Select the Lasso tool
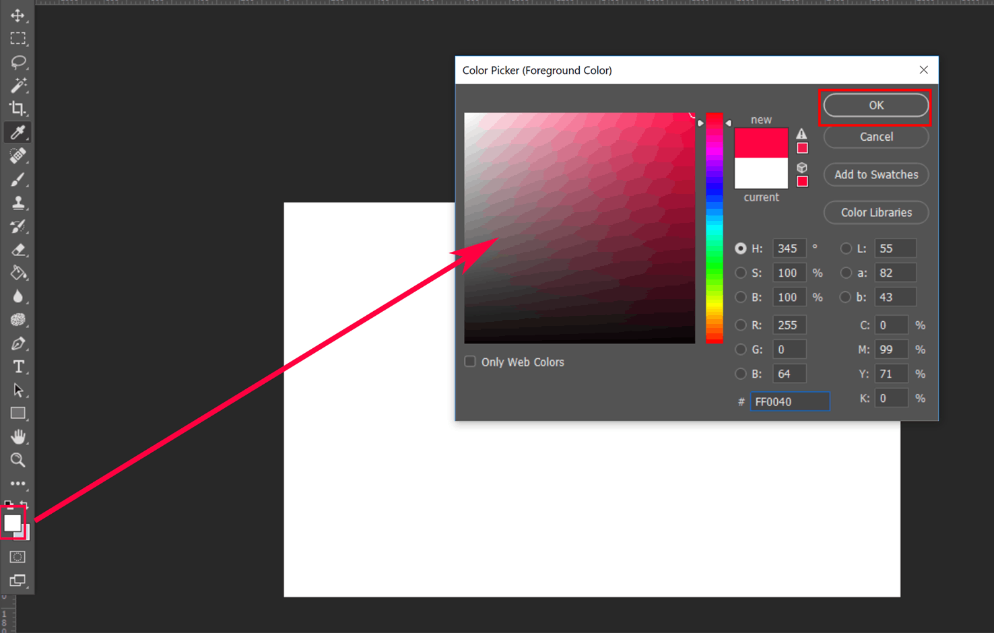Image resolution: width=994 pixels, height=633 pixels. pos(18,62)
